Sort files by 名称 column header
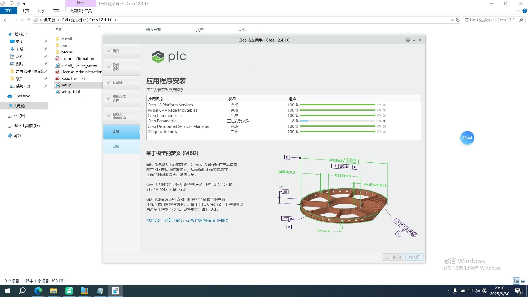 coord(59,29)
